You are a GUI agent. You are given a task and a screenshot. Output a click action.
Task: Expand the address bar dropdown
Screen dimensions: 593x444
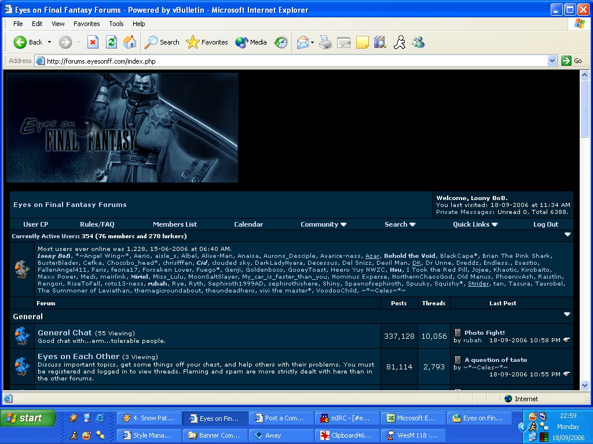pos(552,61)
